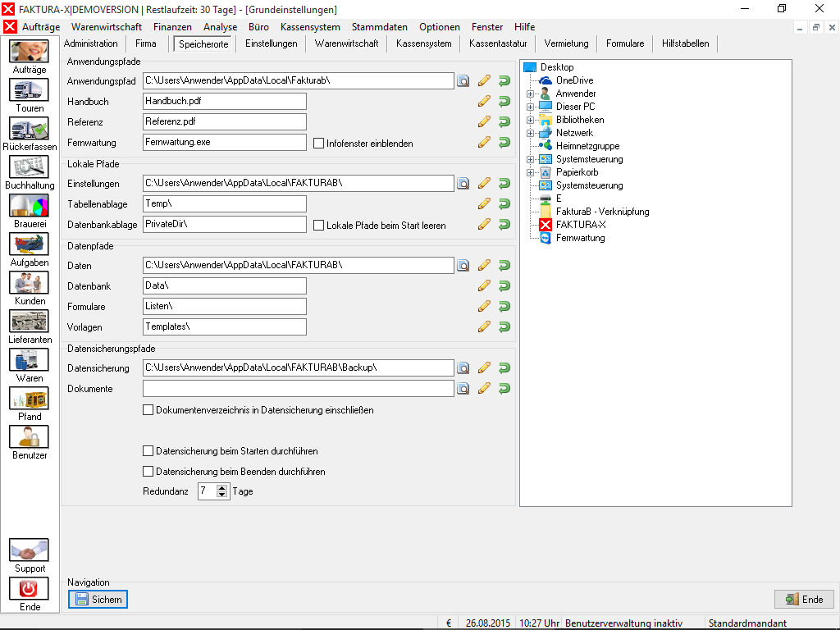Image resolution: width=840 pixels, height=630 pixels.
Task: Edit Datenbankablage with pencil icon
Action: (484, 225)
